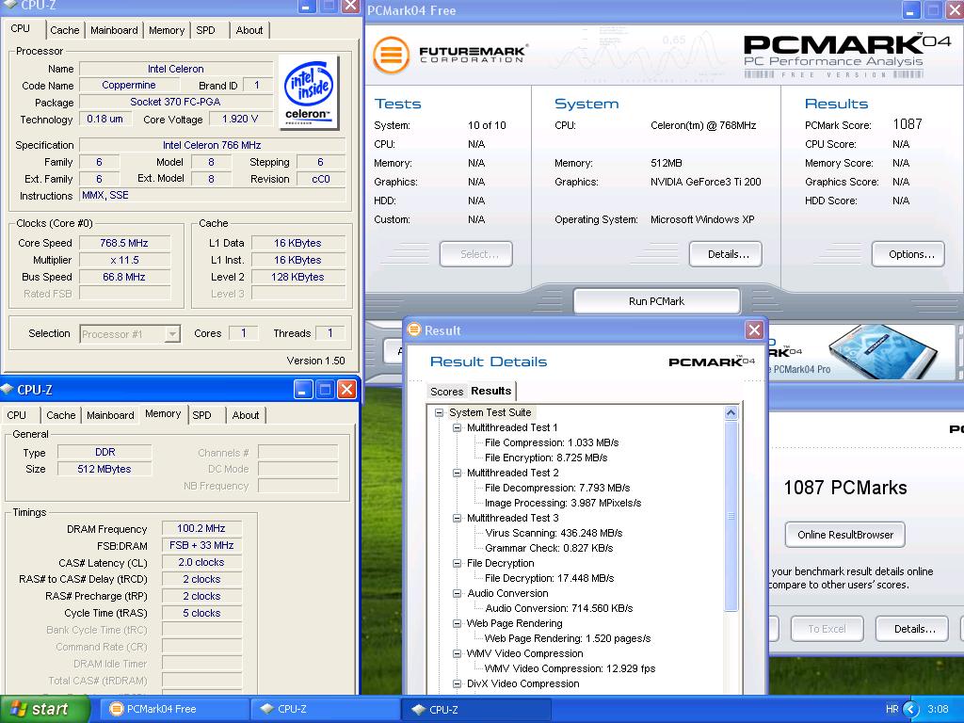Image resolution: width=964 pixels, height=723 pixels.
Task: Click File Decompression: 7.793 MB/s row
Action: pyautogui.click(x=557, y=488)
